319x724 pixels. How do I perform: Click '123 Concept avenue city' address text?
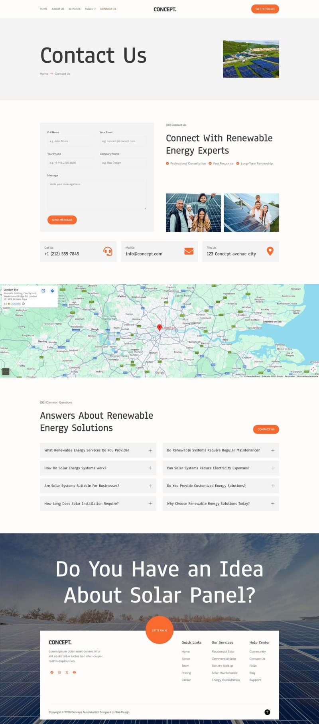pyautogui.click(x=231, y=254)
